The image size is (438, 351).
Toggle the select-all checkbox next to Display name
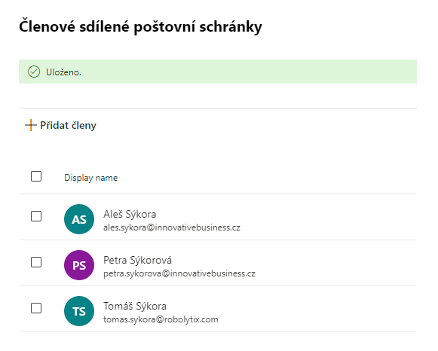coord(36,176)
